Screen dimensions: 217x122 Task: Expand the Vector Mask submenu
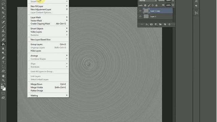coord(48,21)
